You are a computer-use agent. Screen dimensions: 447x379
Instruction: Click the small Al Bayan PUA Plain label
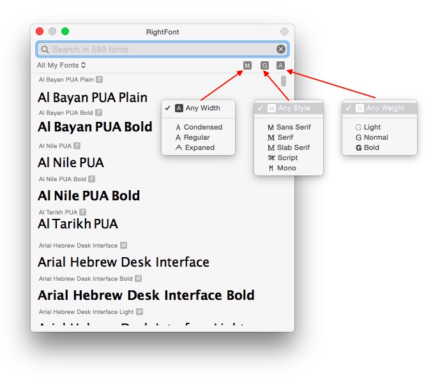coord(66,80)
